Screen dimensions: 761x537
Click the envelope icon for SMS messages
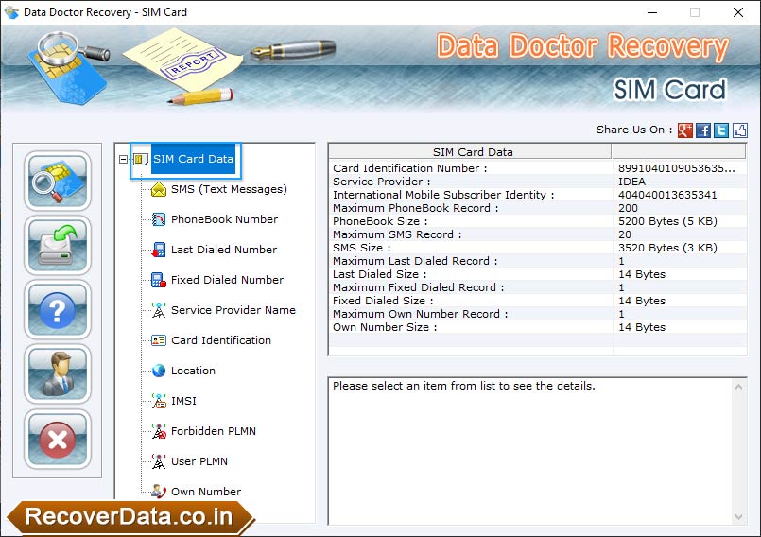click(159, 189)
